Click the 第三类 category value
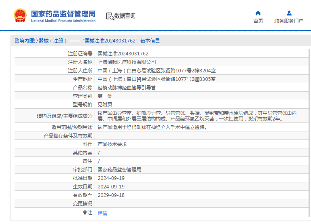This screenshot has width=311, height=224. point(105,96)
